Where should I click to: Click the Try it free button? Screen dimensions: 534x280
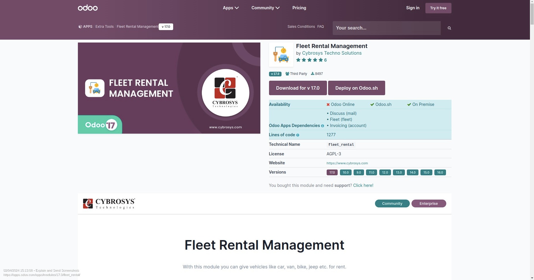438,8
